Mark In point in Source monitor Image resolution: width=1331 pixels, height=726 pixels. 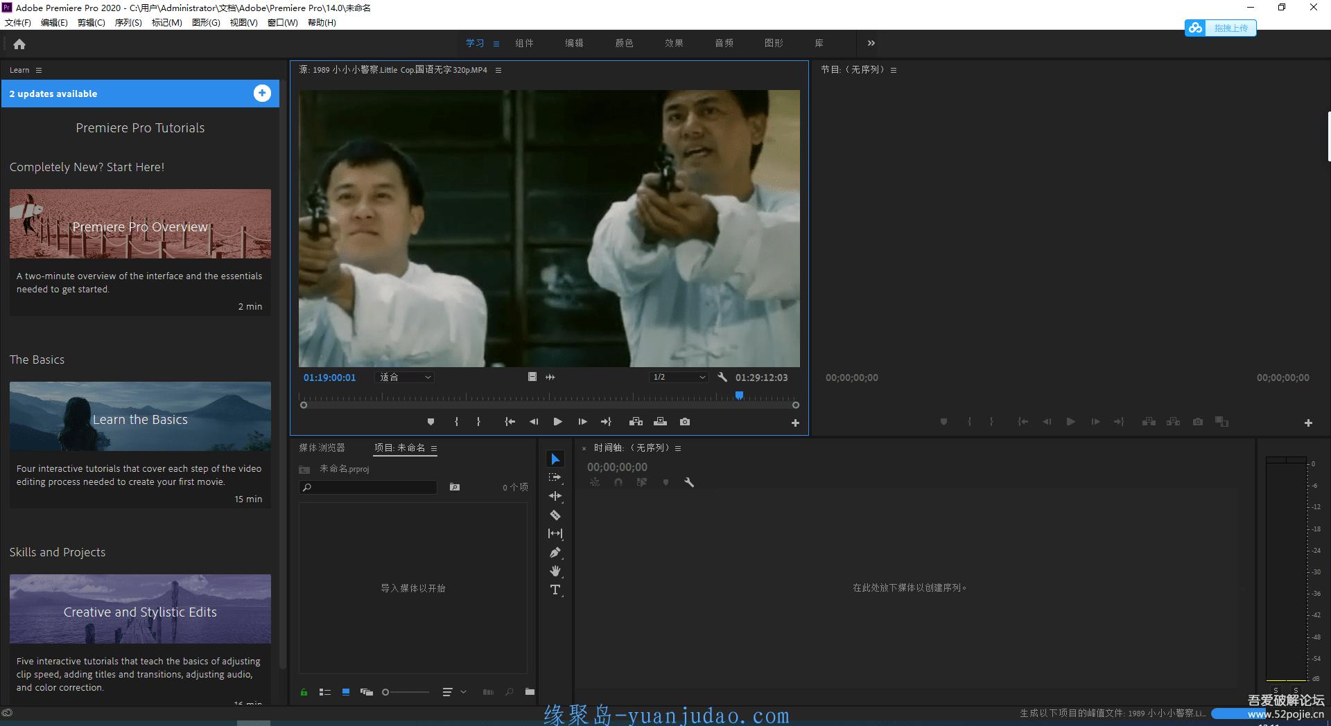coord(456,422)
